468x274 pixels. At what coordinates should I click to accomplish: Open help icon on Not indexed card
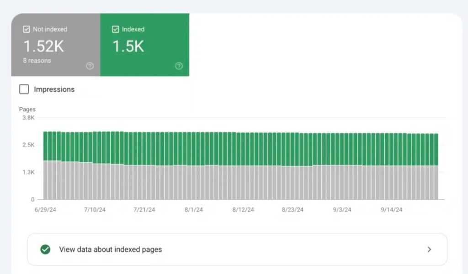90,66
